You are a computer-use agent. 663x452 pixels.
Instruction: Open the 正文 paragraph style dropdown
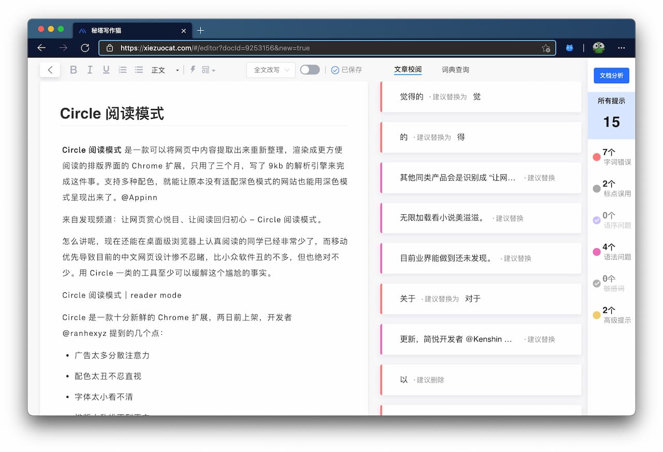coord(165,70)
